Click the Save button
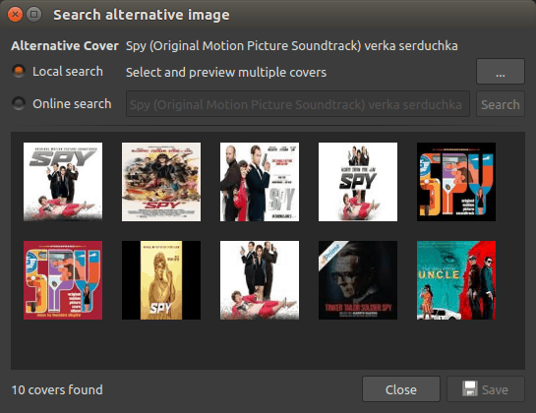Viewport: 536px width, 413px height. (486, 389)
